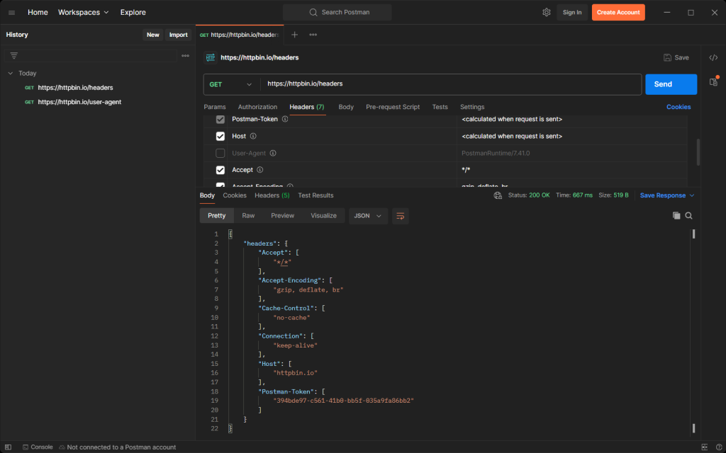Screen dimensions: 726x453
Task: Copy the response body to clipboard
Action: [676, 215]
